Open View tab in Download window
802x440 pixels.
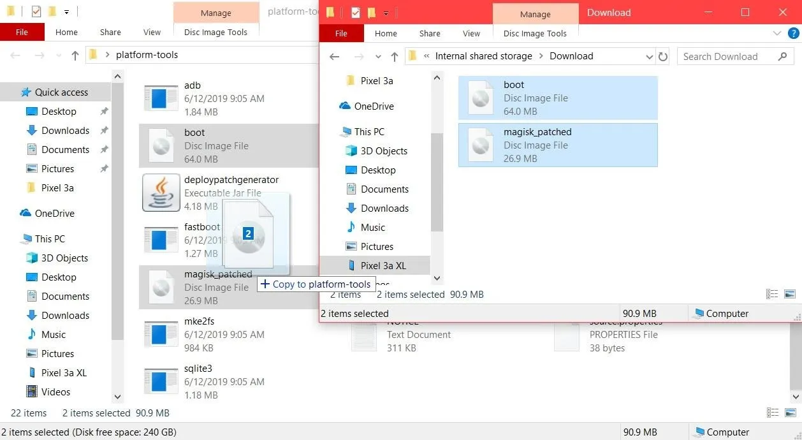click(472, 33)
